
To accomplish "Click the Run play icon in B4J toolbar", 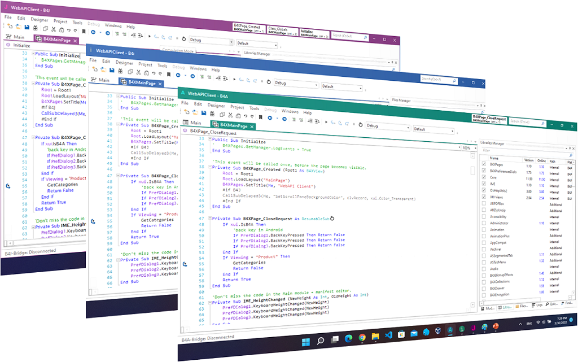I will (149, 36).
